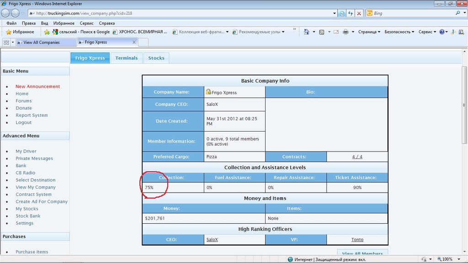Open the 4 / 4 contracts link
The height and width of the screenshot is (263, 468).
click(357, 157)
